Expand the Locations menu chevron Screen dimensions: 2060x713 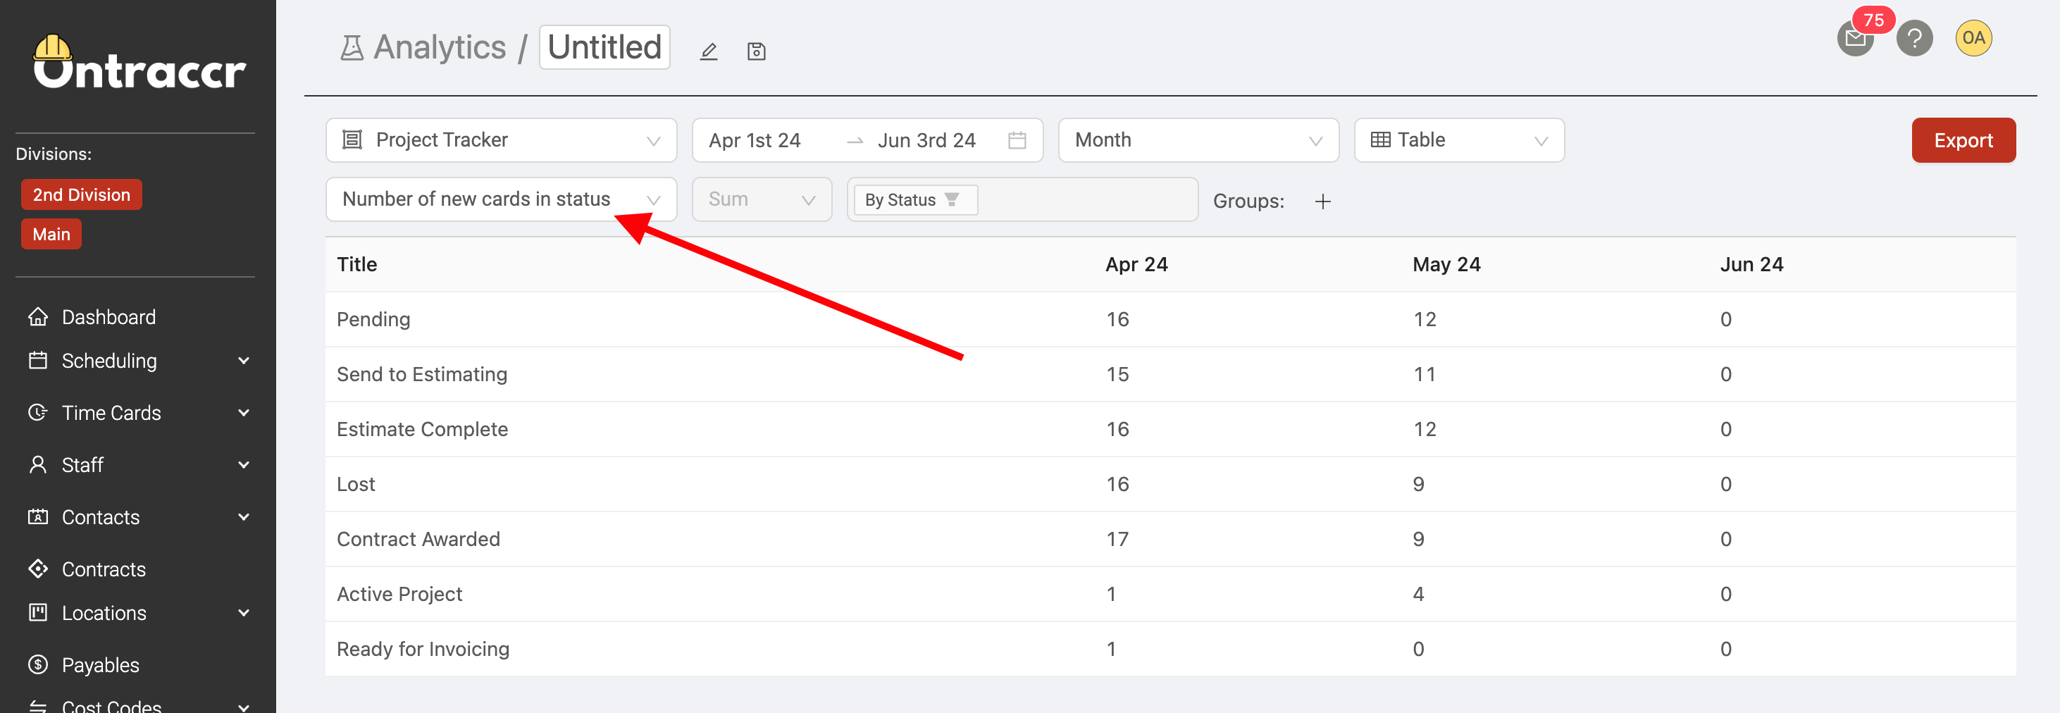click(244, 614)
